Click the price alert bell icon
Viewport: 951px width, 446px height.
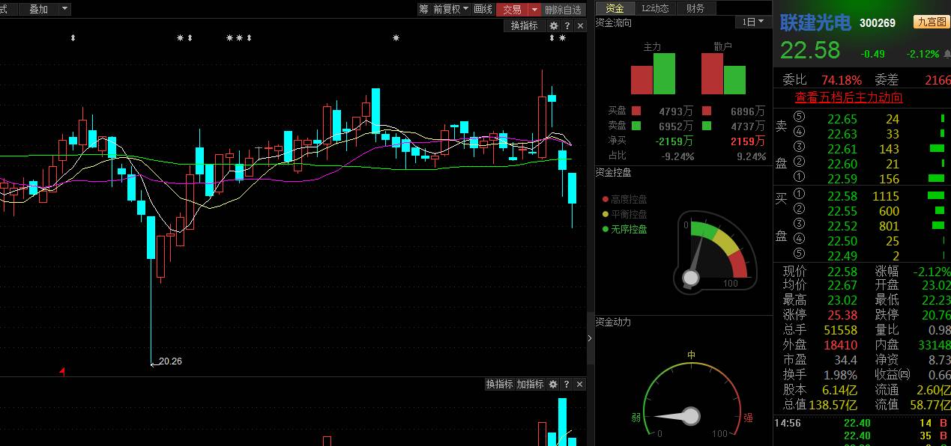click(947, 55)
